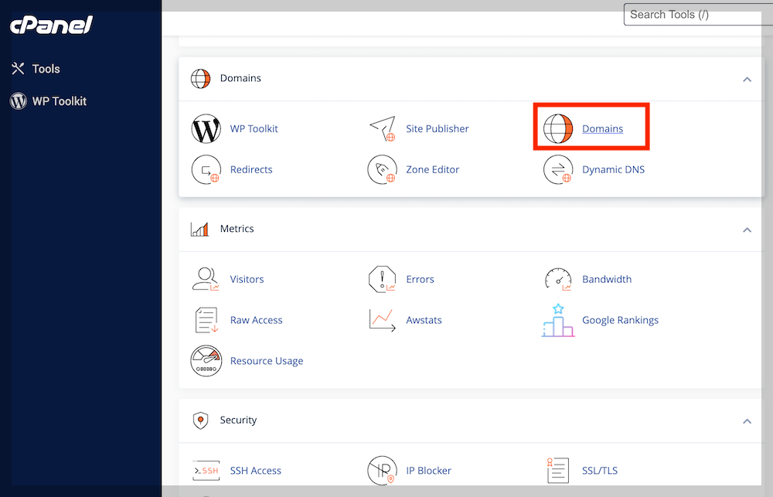
Task: Open the Google Rankings link
Action: tap(620, 320)
